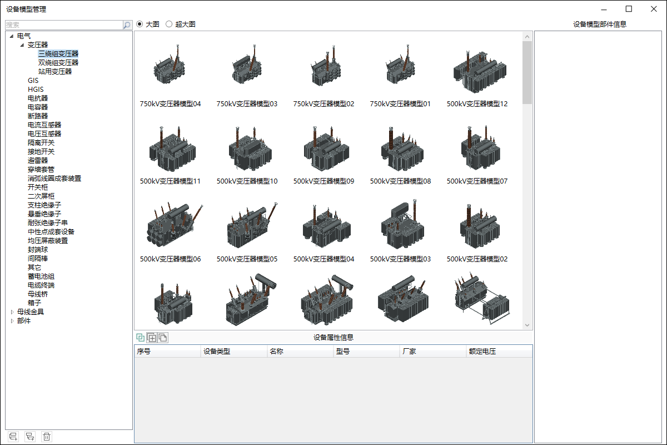Collapse the 变压器 tree node
This screenshot has height=445, width=667.
[x=22, y=45]
